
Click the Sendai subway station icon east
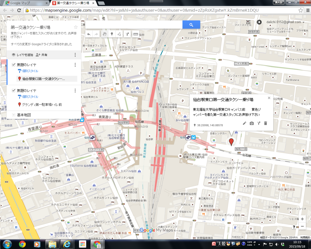tap(189, 138)
